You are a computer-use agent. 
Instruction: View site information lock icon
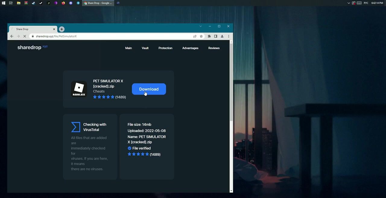33,36
